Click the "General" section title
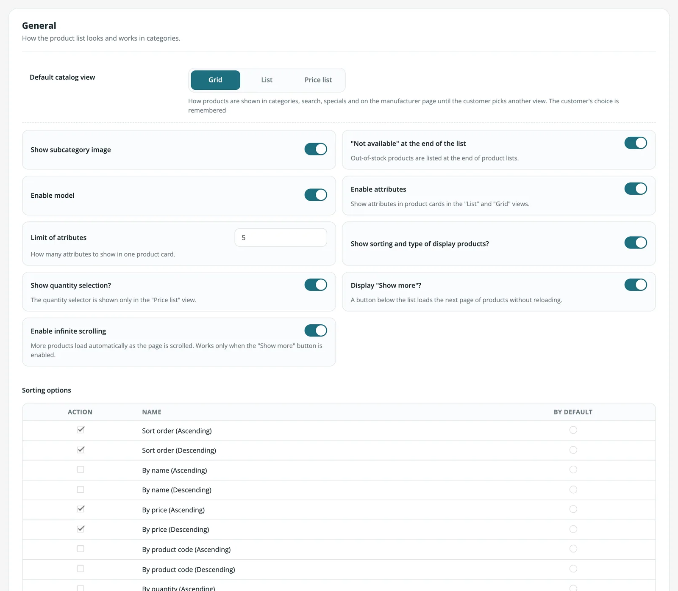 [39, 25]
